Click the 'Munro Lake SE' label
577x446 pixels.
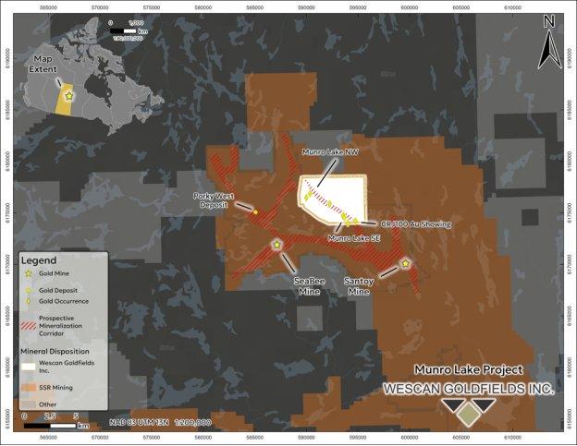point(354,238)
